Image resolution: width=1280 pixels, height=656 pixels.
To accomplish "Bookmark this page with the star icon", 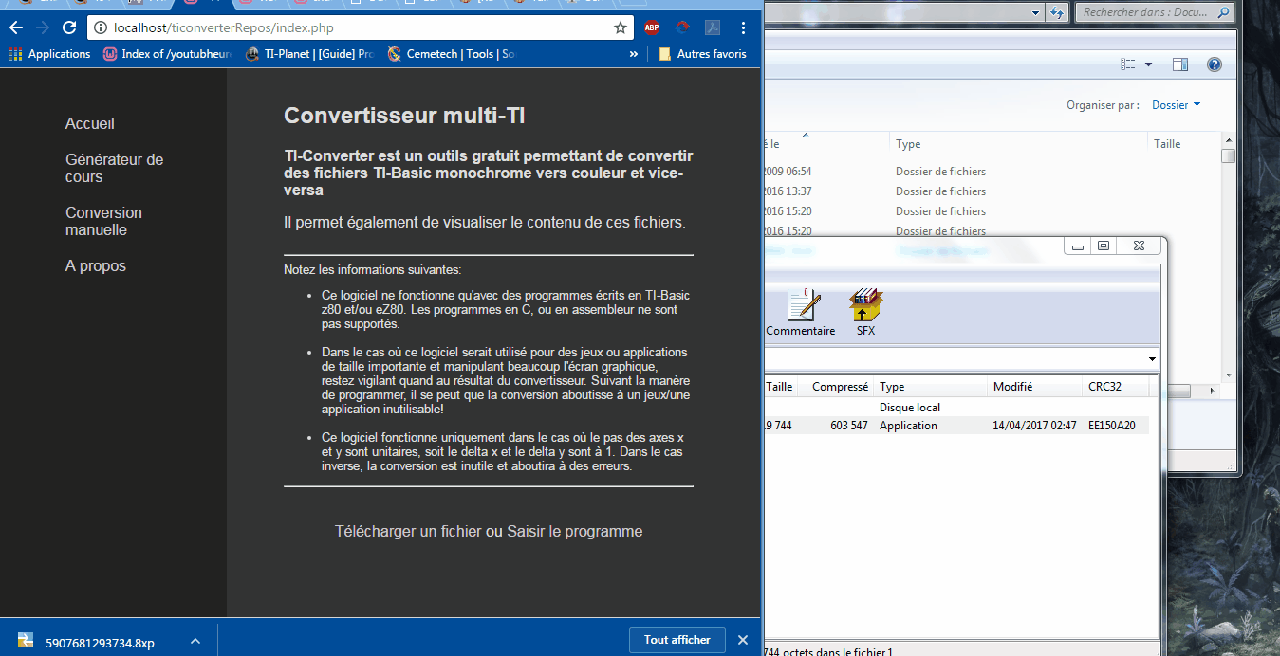I will [620, 28].
